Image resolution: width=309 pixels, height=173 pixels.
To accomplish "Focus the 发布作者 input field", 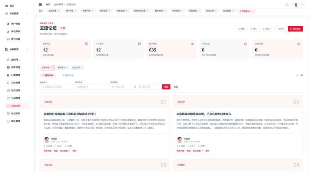I will click(x=92, y=87).
